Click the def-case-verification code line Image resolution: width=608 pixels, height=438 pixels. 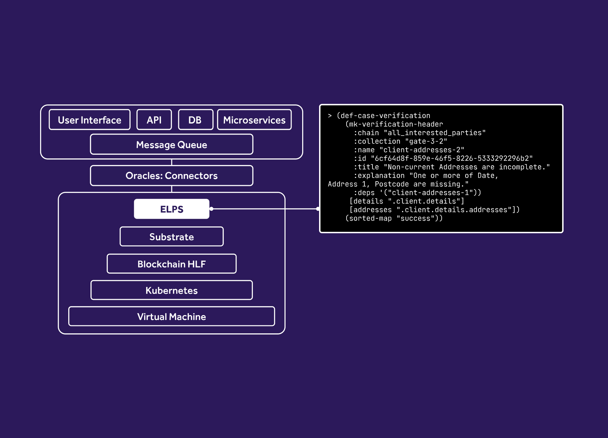pos(383,116)
